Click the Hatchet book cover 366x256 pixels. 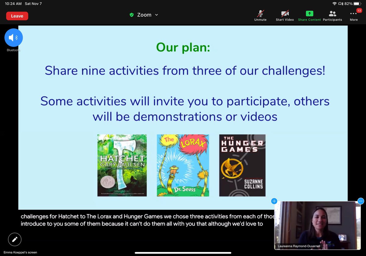(x=122, y=165)
